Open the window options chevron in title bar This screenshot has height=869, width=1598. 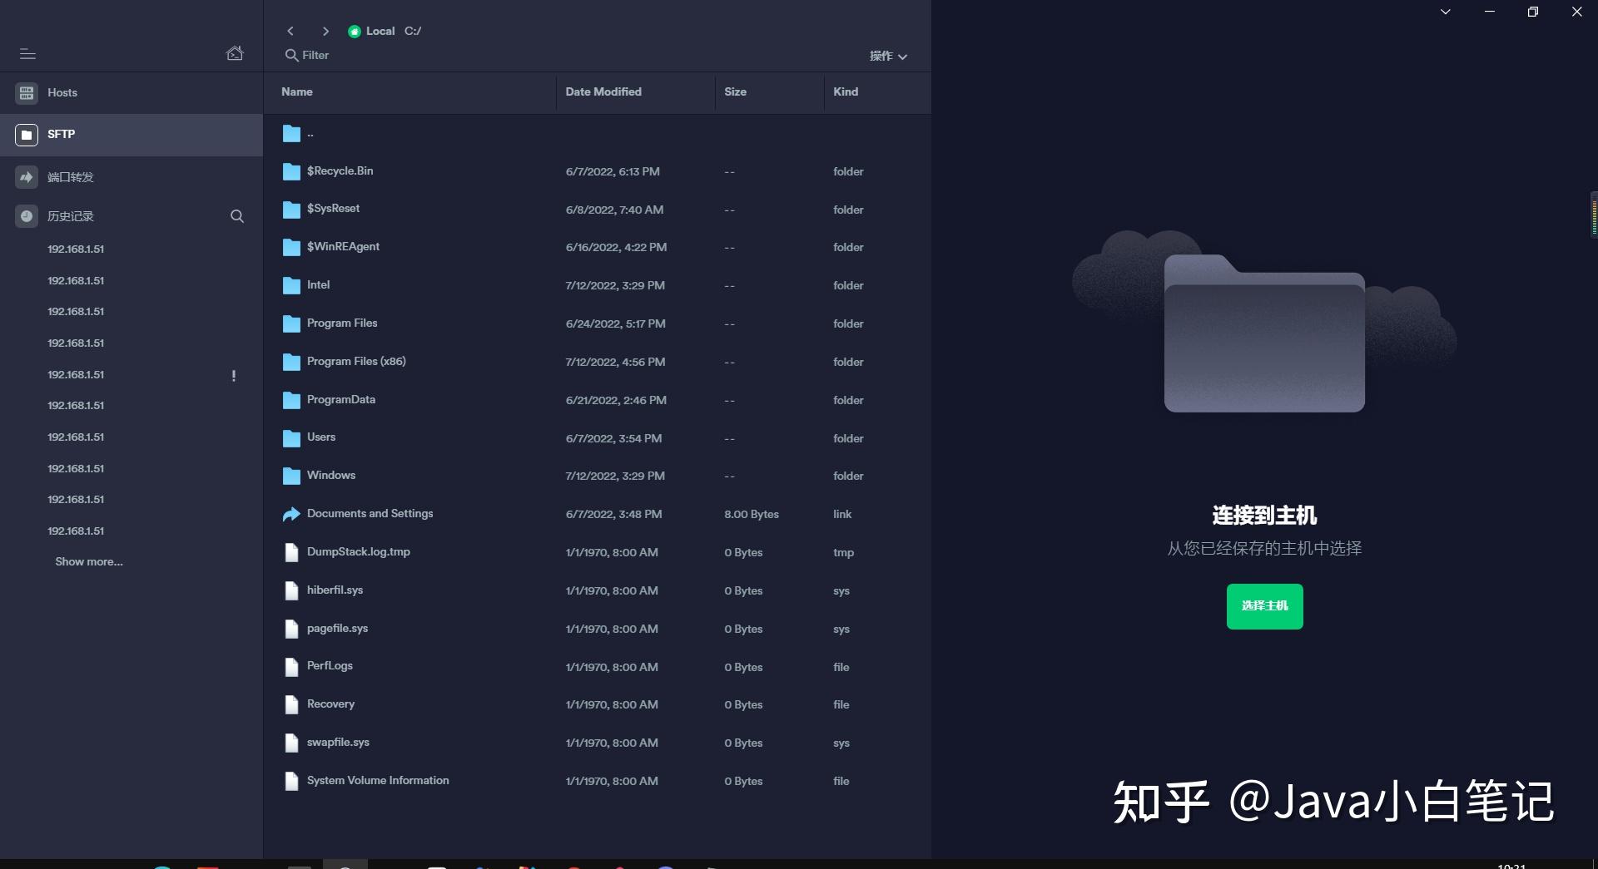point(1446,12)
